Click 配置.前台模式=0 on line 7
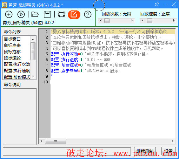Image resolution: width=179 pixels, height=159 pixels. pos(67,65)
